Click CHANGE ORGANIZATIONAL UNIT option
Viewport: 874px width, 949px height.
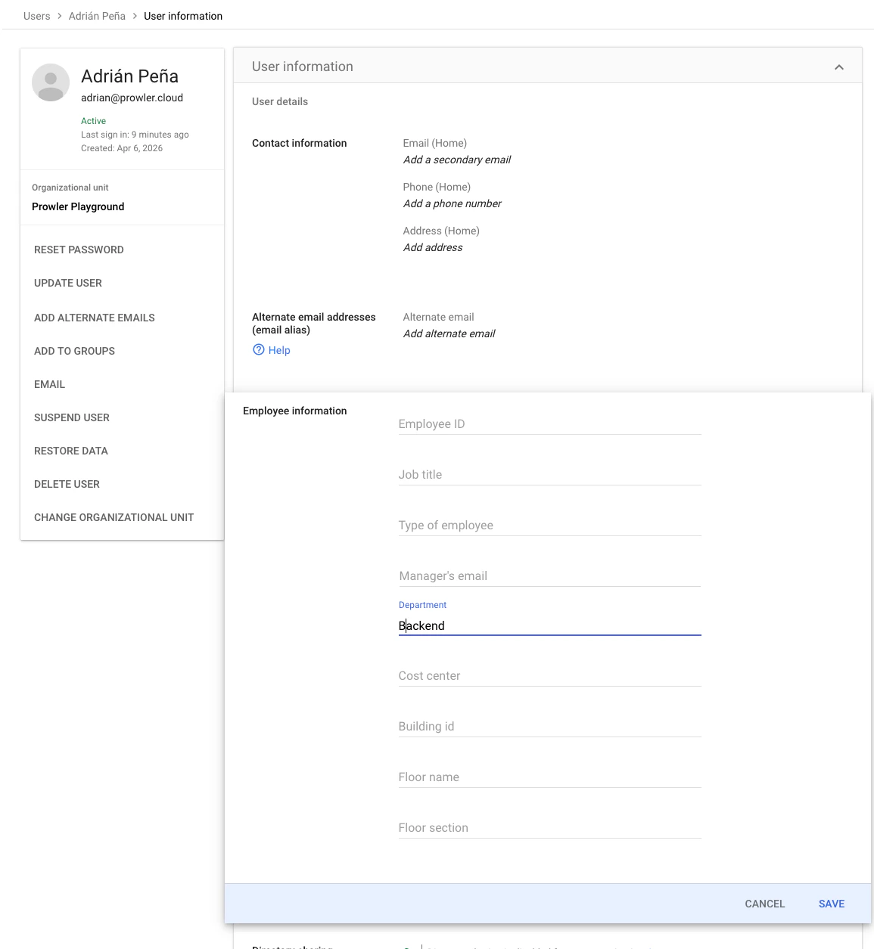pyautogui.click(x=114, y=517)
